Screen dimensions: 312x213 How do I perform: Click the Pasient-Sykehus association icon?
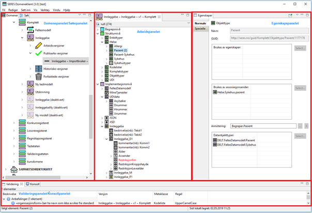click(111, 55)
